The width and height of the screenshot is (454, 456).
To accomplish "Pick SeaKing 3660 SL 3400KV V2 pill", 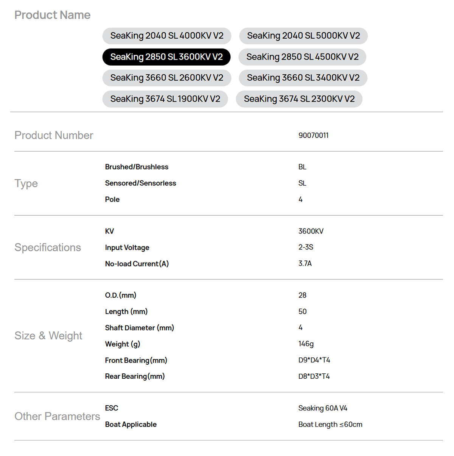I will tap(303, 78).
